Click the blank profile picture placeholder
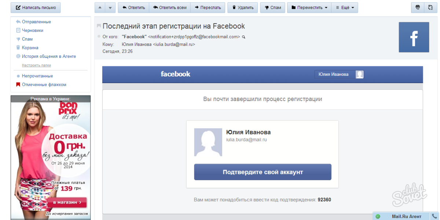The height and width of the screenshot is (220, 440). [x=208, y=142]
